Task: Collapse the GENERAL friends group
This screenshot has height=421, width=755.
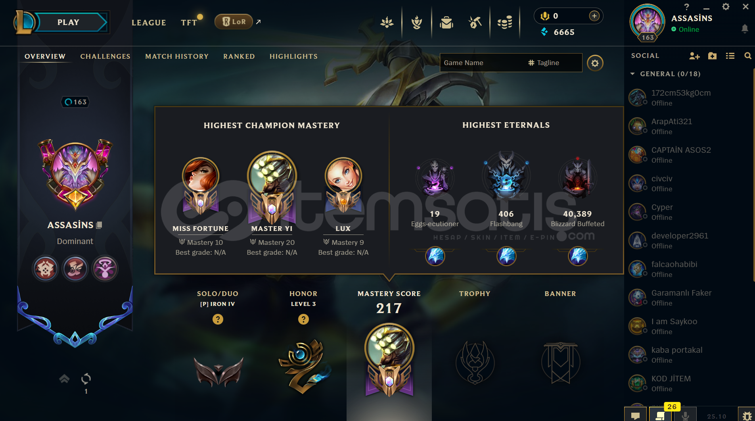Action: (632, 74)
